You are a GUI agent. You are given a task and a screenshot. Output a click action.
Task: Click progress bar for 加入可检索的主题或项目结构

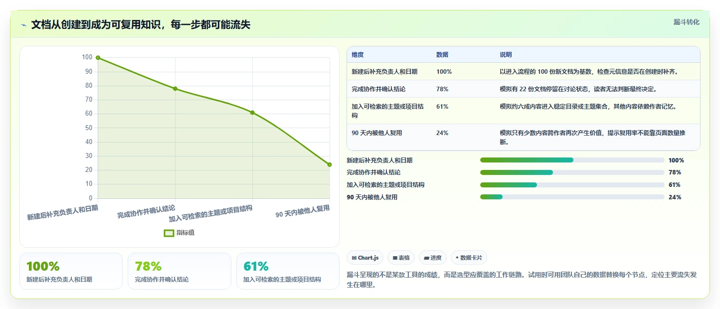click(572, 185)
